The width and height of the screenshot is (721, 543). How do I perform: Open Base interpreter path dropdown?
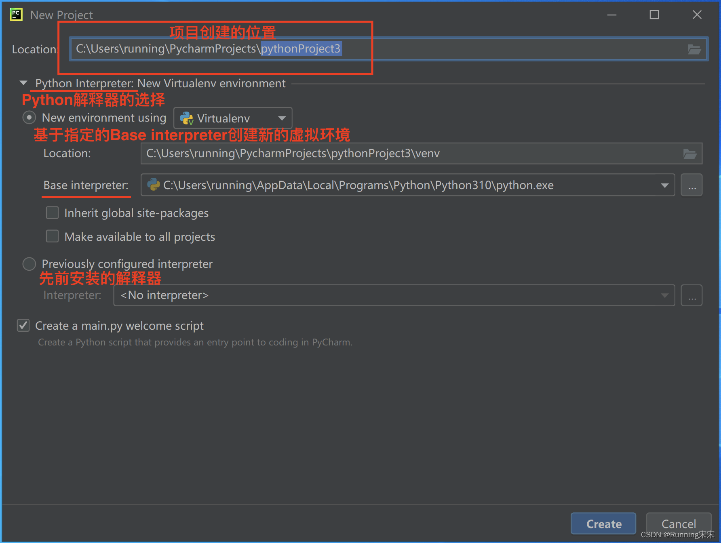coord(408,185)
